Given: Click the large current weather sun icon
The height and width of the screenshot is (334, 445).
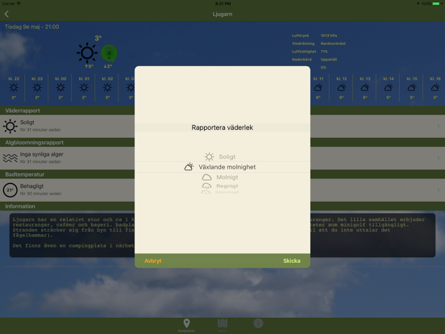Looking at the screenshot, I should 87,52.
